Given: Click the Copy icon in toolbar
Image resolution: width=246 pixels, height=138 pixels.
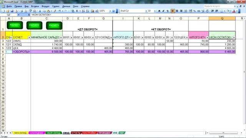Looking at the screenshot, I should coord(44,11).
